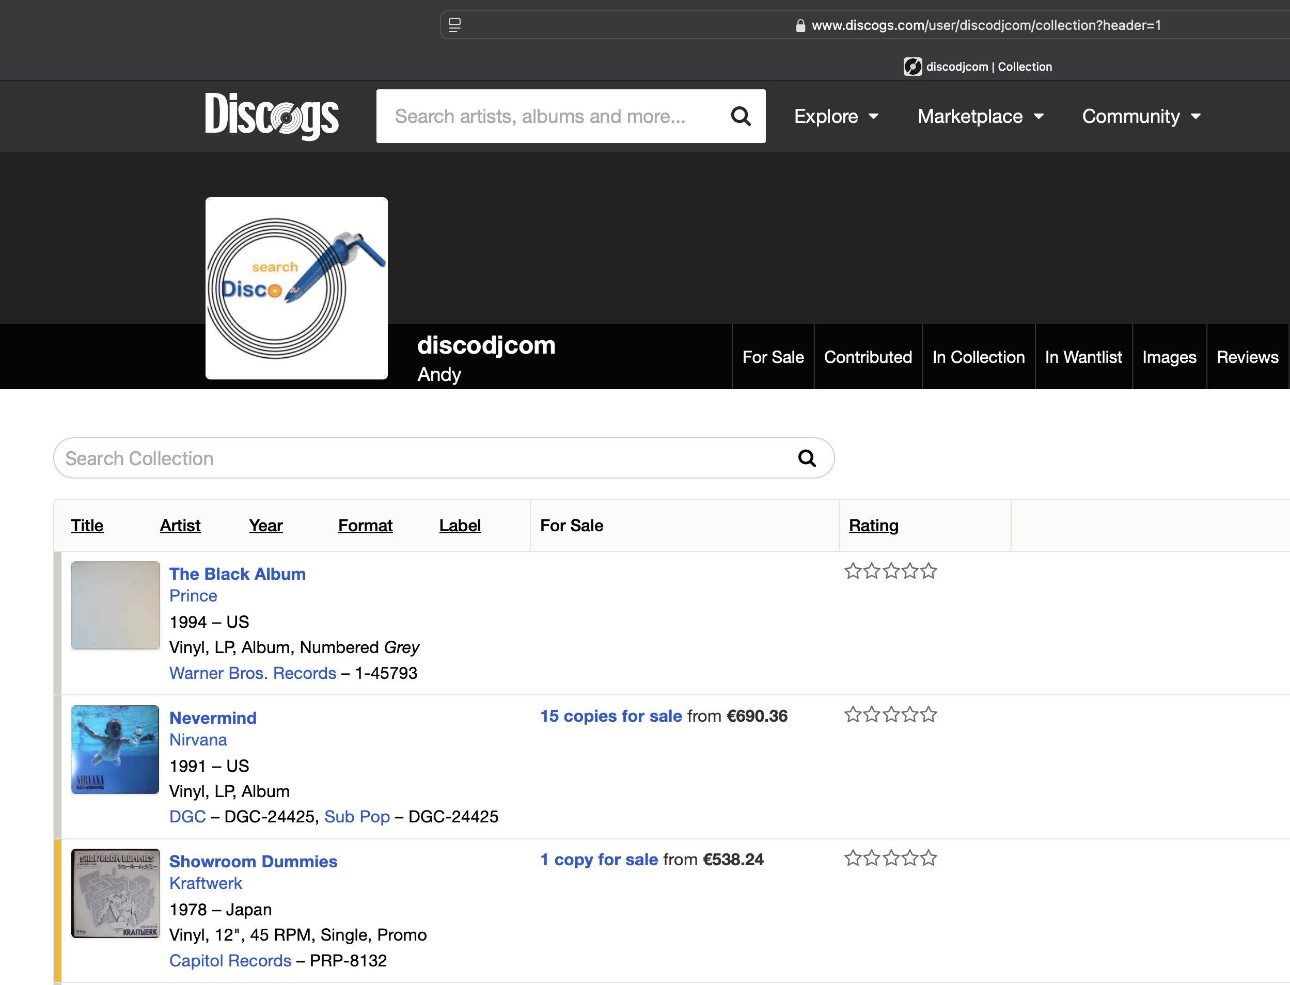Expand the Community dropdown menu
This screenshot has height=985, width=1290.
coord(1141,116)
